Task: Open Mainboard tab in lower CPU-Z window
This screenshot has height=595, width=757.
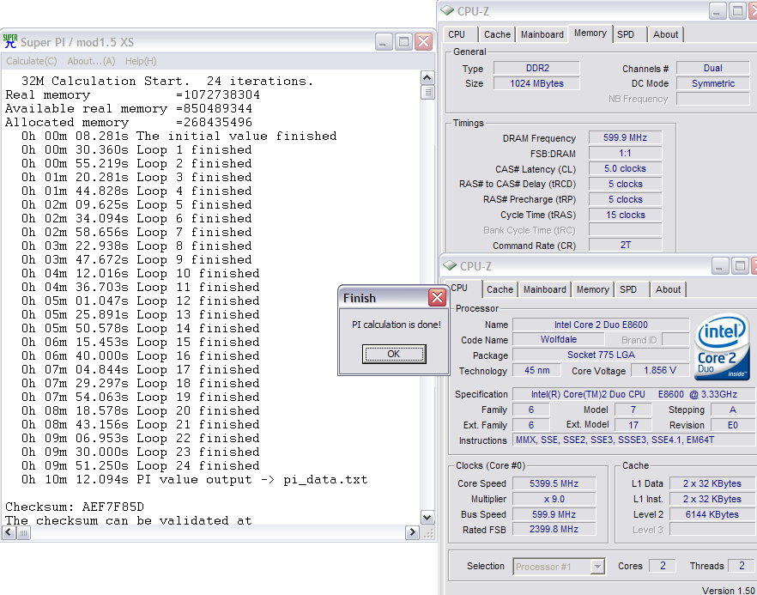Action: pyautogui.click(x=544, y=289)
